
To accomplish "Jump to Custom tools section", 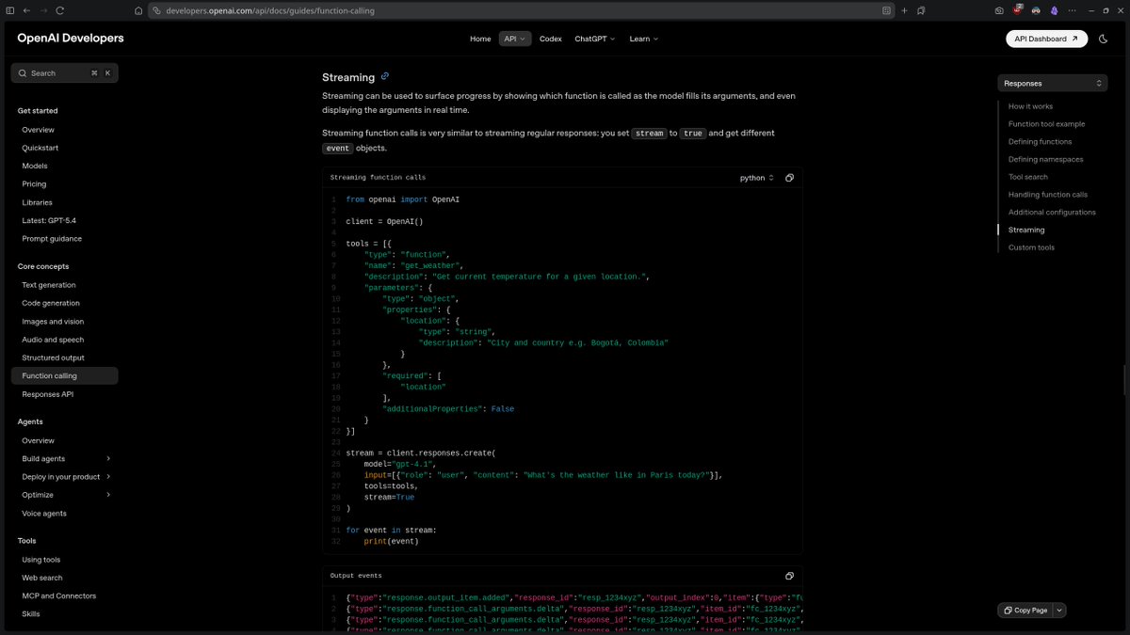I will (x=1031, y=247).
